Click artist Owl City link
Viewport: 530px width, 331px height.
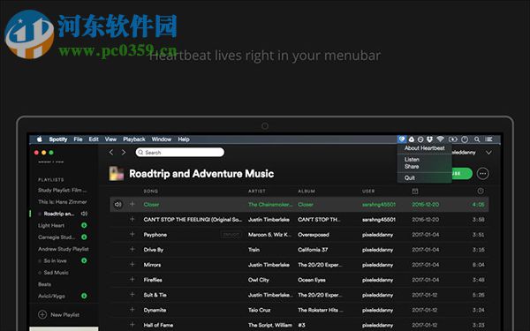(x=259, y=280)
